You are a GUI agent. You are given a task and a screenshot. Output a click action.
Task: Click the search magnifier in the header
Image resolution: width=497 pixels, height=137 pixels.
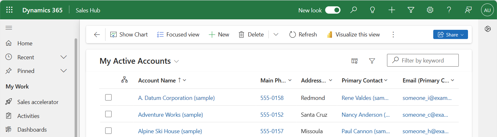[353, 10]
